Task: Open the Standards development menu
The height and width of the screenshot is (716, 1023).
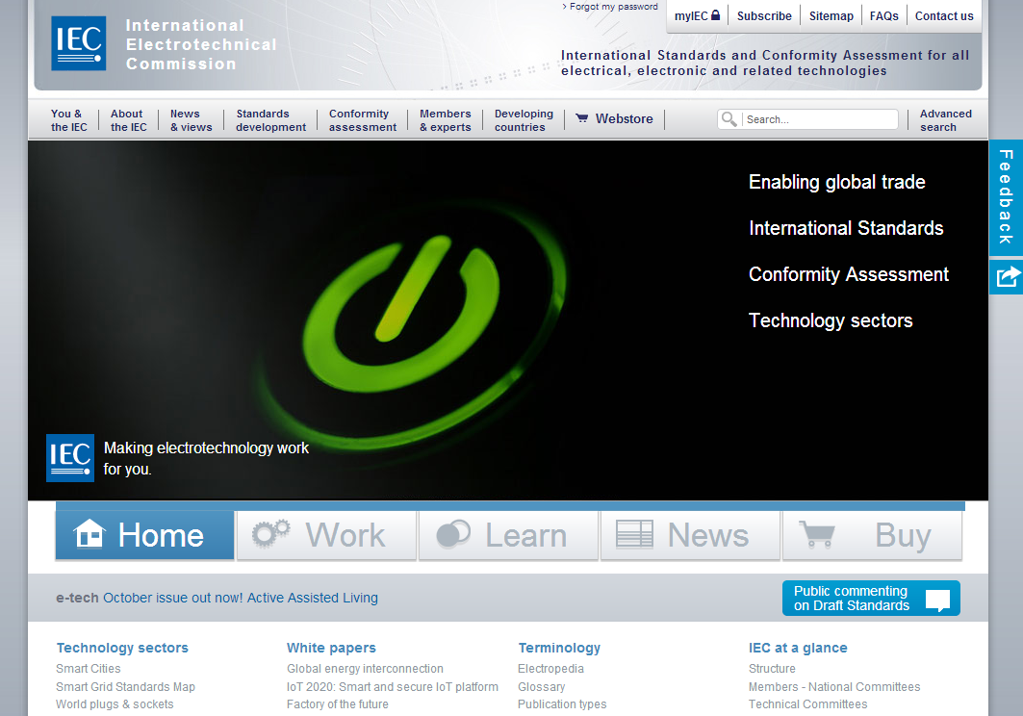Action: pos(270,120)
